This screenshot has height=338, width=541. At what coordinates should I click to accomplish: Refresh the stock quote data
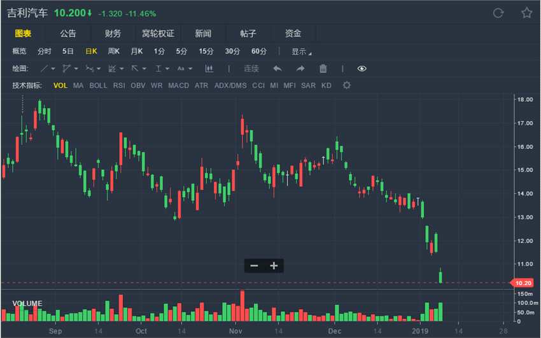(x=498, y=13)
